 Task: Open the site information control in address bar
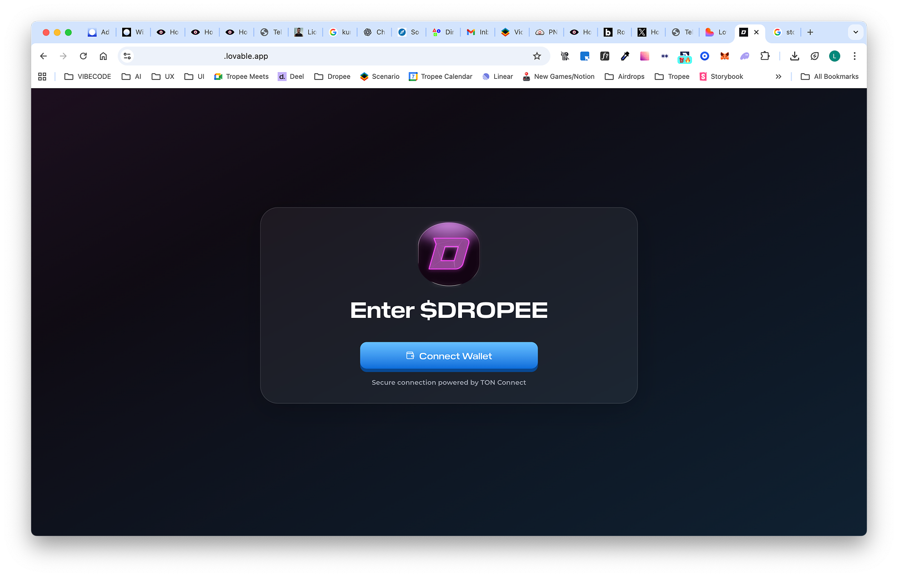127,56
